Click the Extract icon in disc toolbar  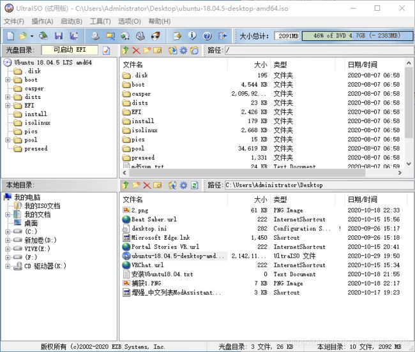172,50
